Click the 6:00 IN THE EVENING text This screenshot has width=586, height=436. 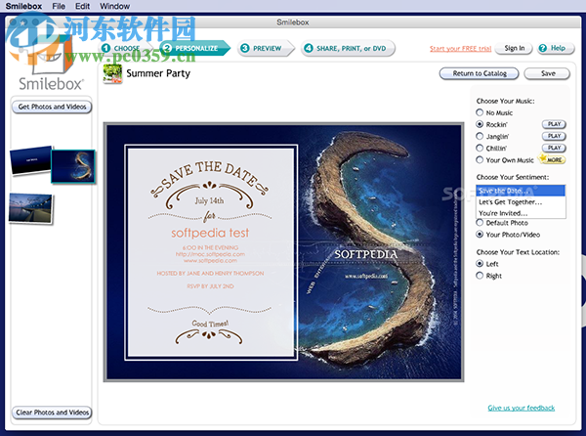coord(210,247)
